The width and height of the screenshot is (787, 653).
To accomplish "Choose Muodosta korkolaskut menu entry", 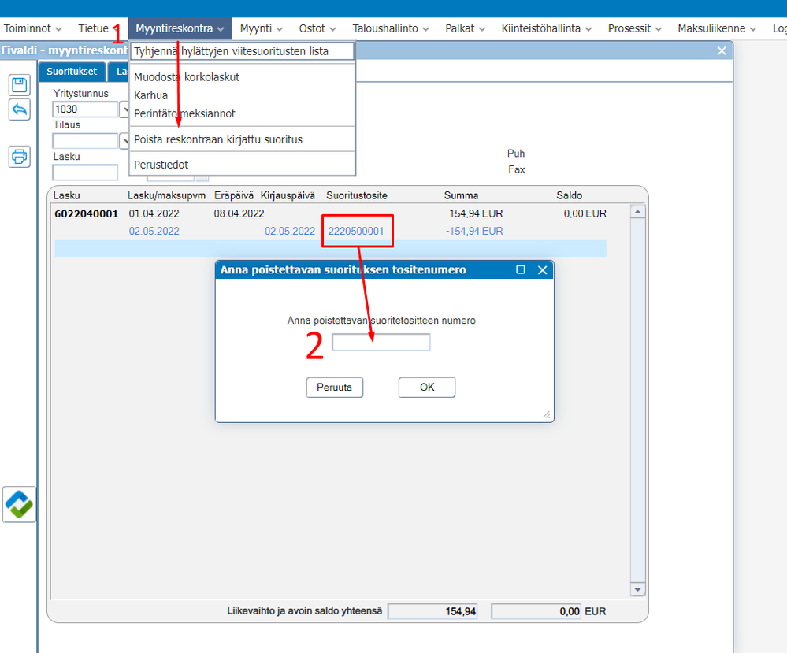I will (x=242, y=77).
